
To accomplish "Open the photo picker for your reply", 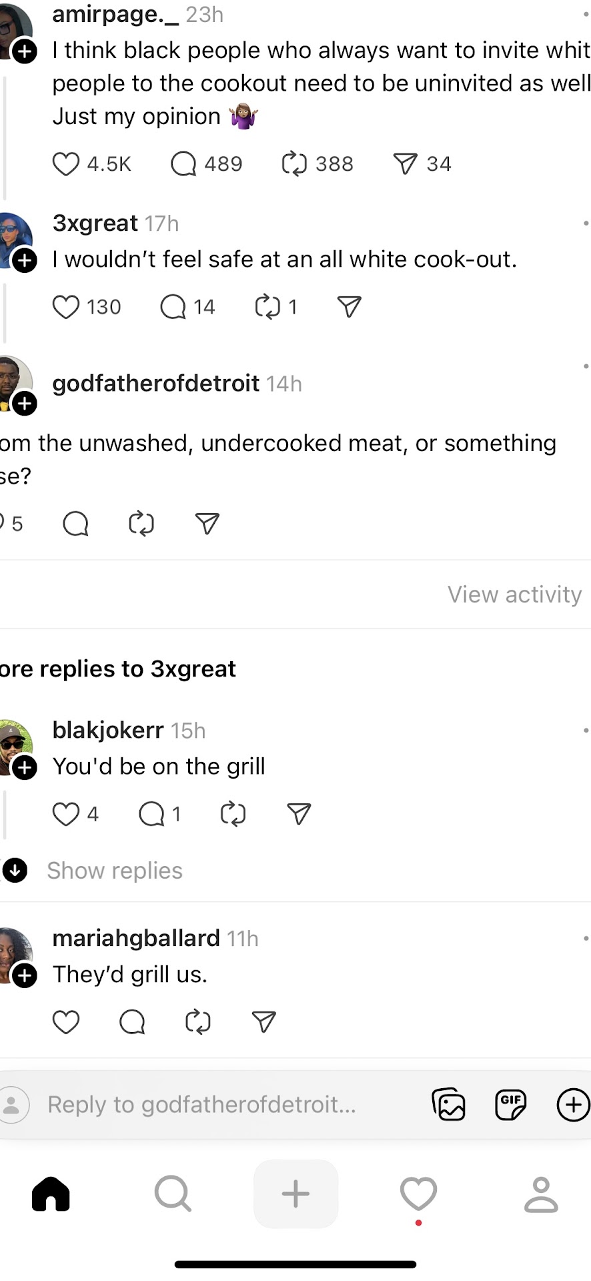I will (x=448, y=1105).
